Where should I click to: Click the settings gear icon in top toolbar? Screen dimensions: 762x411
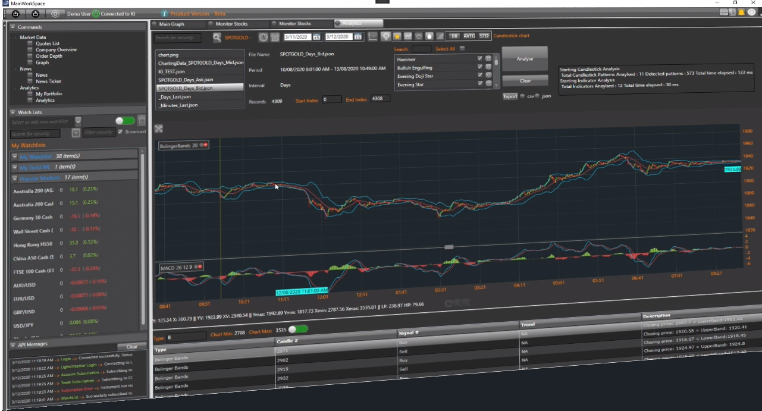point(55,14)
